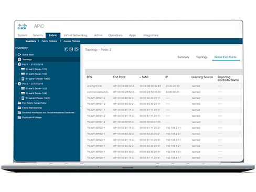Click the Fabric Membership folder icon

point(19,108)
